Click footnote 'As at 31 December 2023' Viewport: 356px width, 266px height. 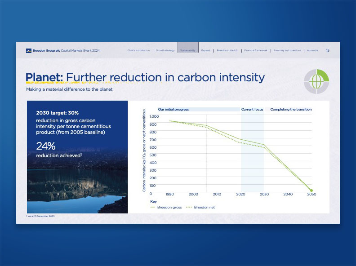click(40, 216)
